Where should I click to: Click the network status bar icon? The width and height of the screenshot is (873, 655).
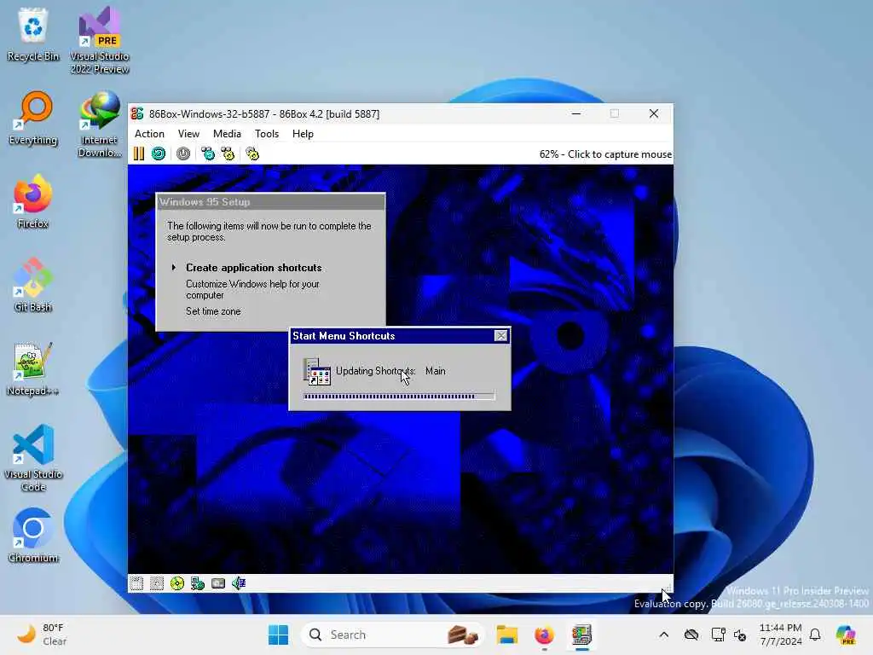[198, 583]
